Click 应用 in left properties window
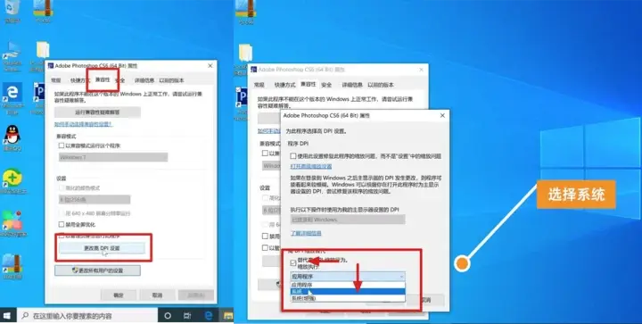The image size is (642, 324). click(195, 295)
